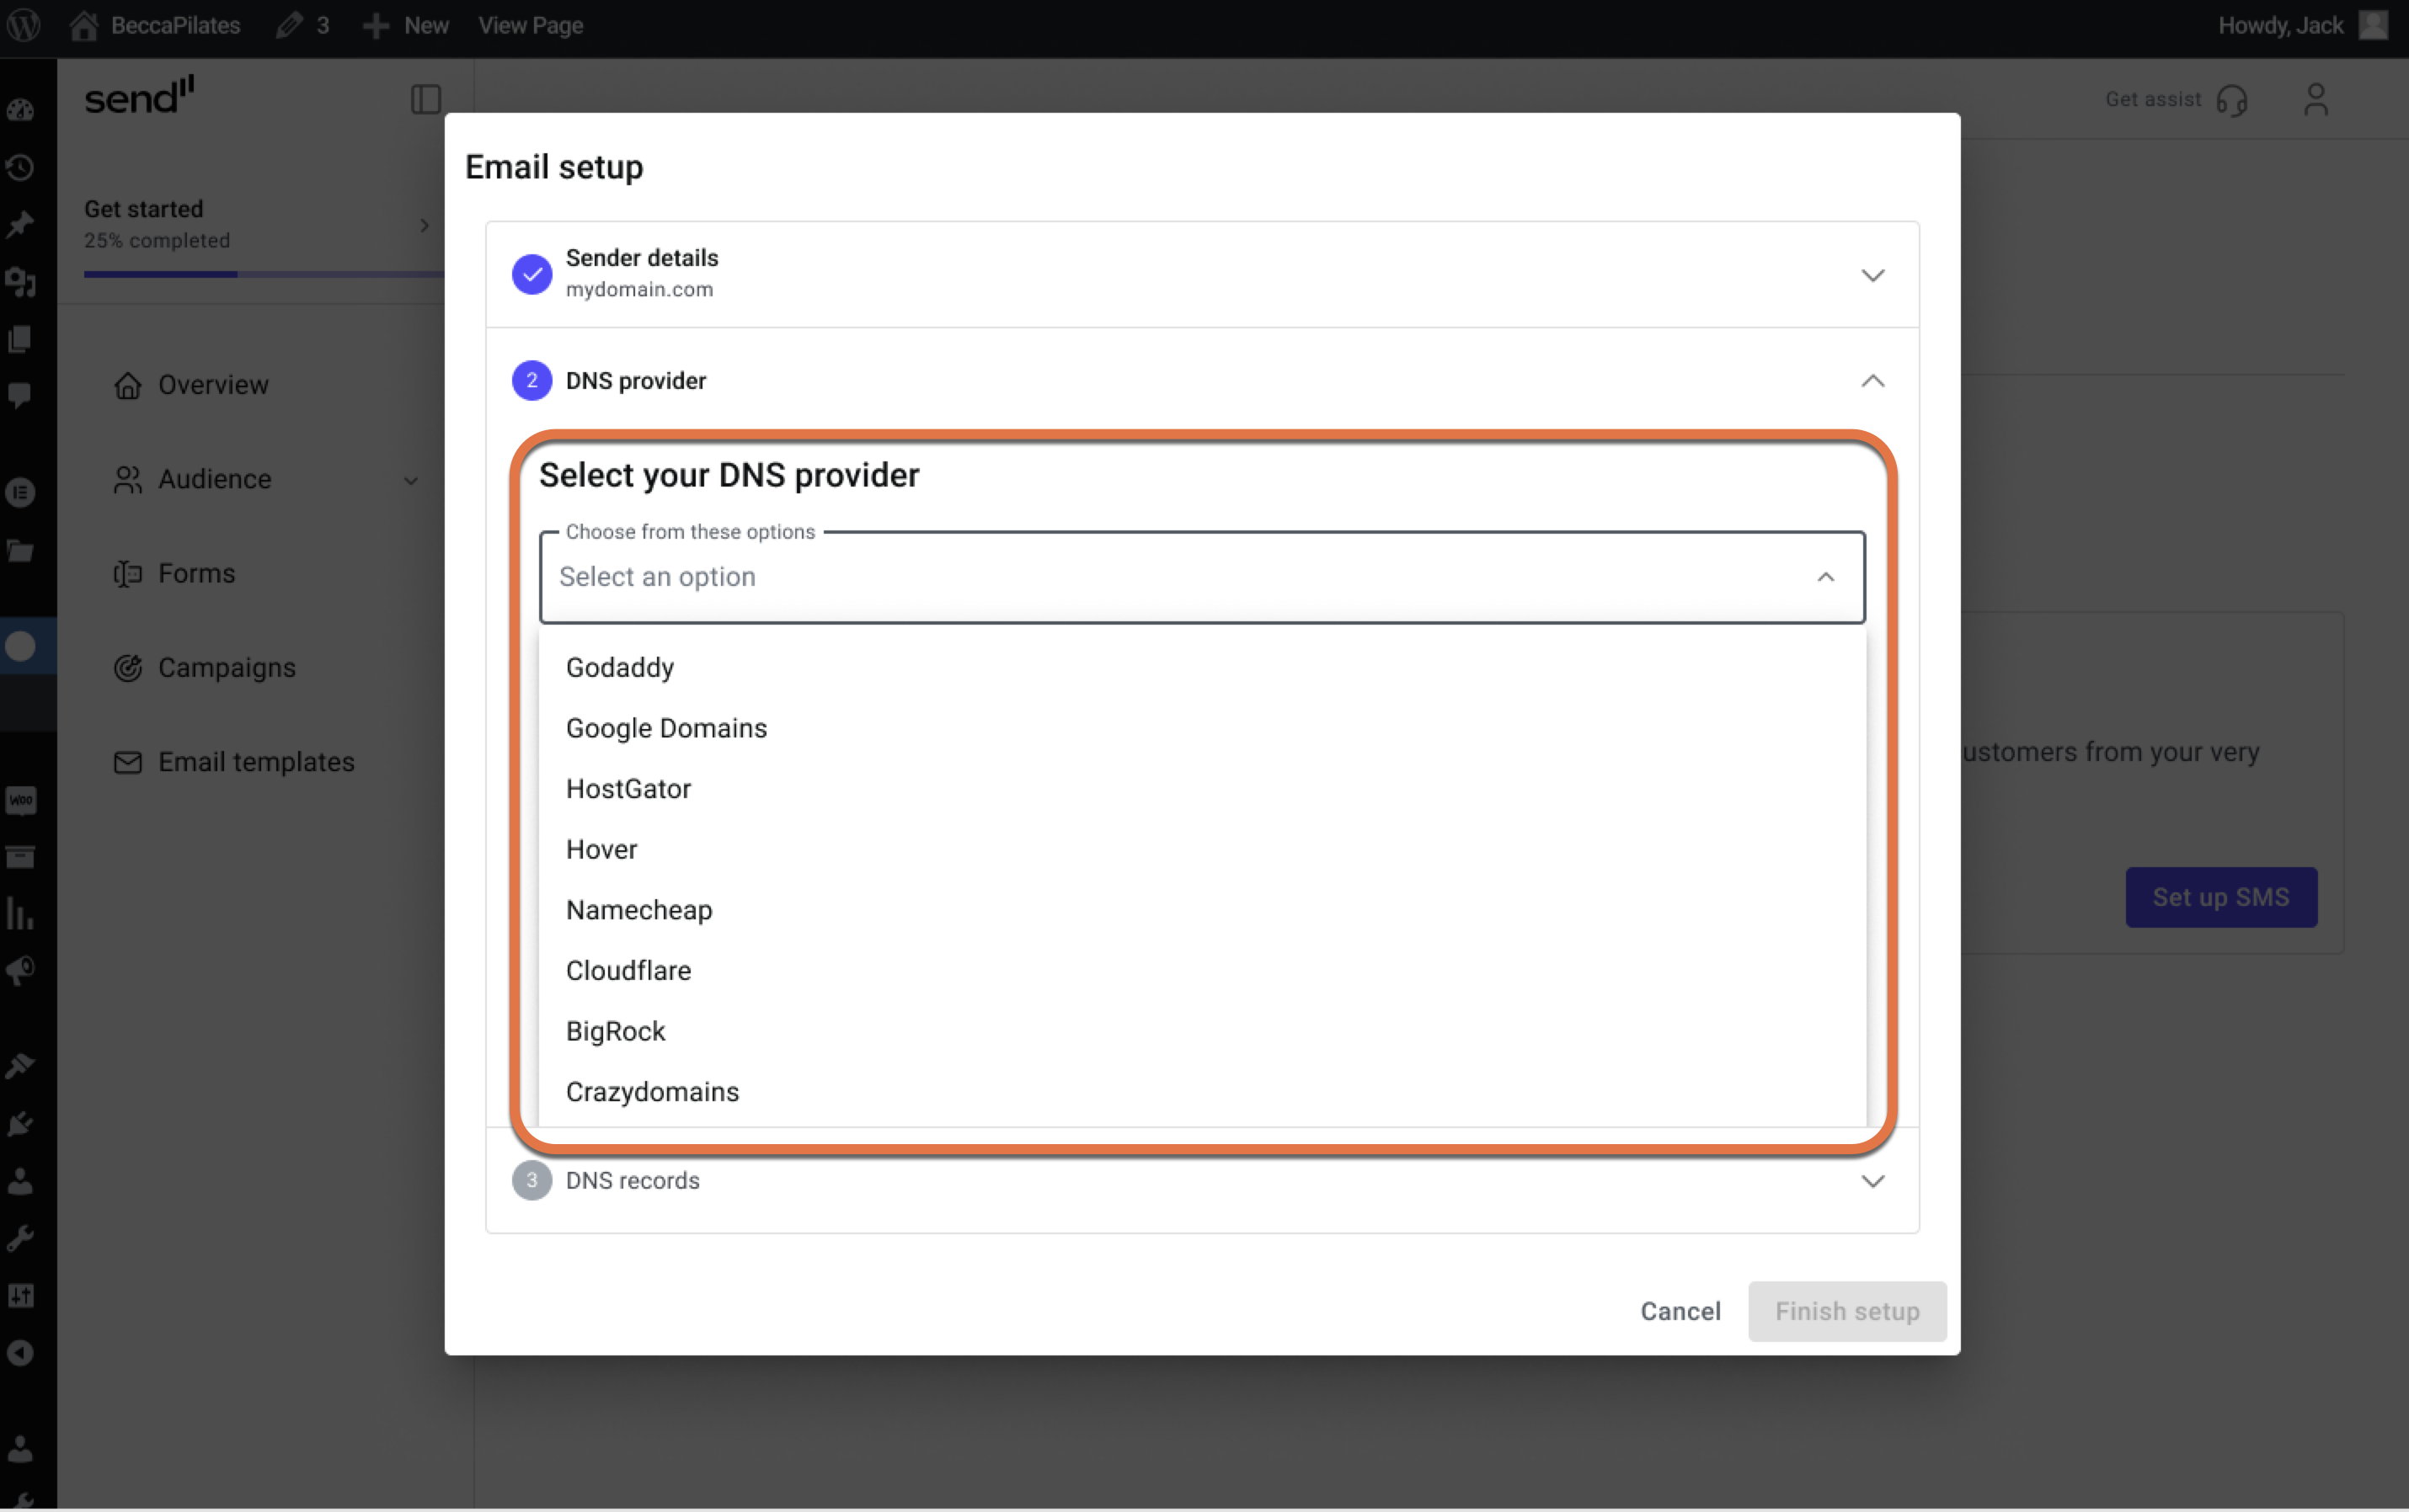
Task: Toggle completed Sender details checkmark
Action: pyautogui.click(x=531, y=274)
